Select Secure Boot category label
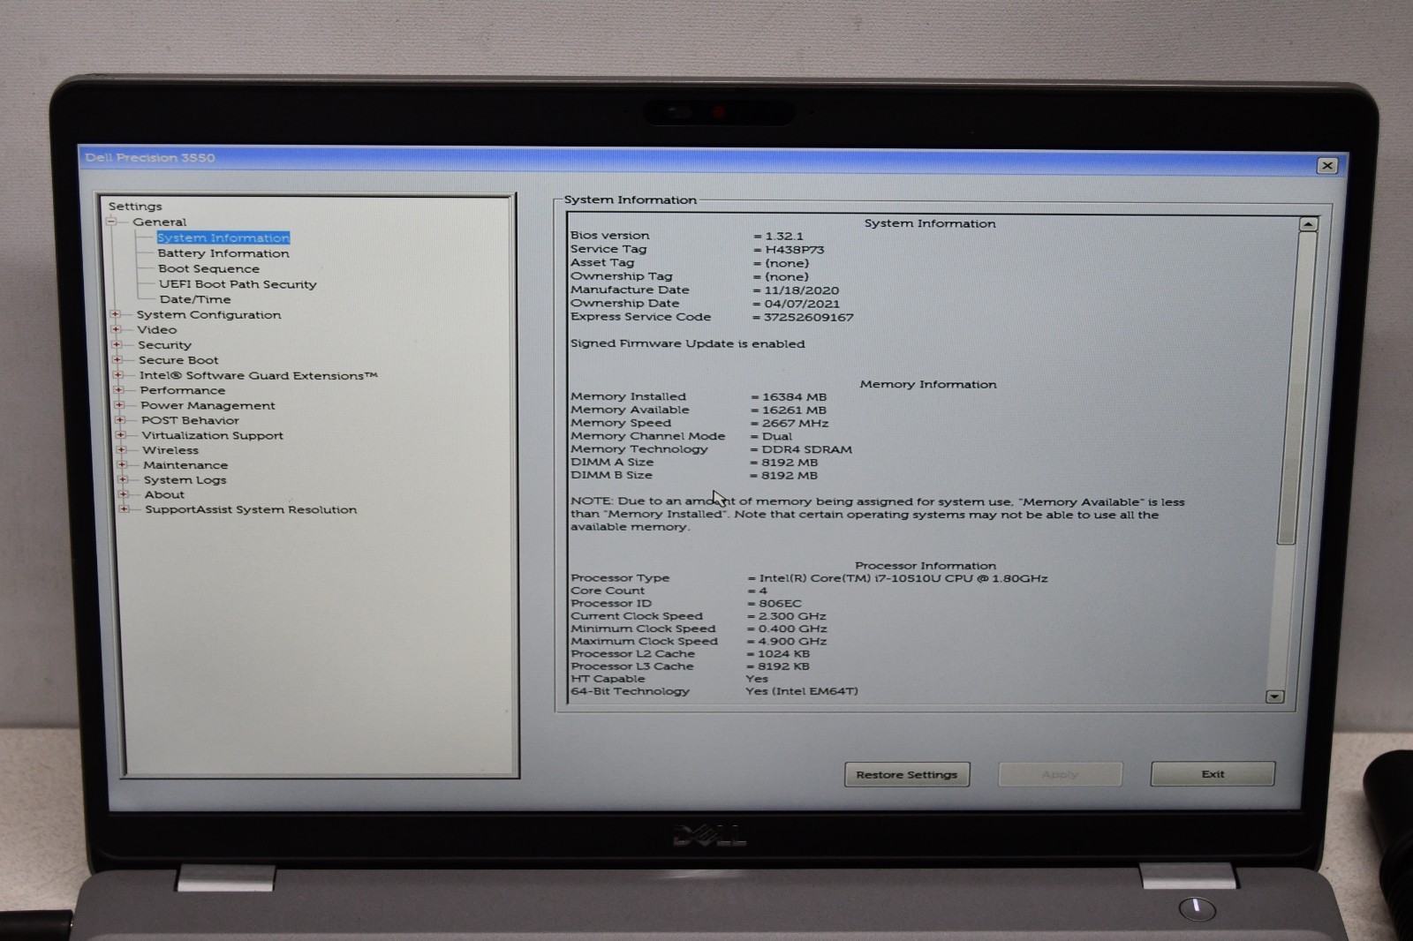The height and width of the screenshot is (941, 1413). tap(178, 360)
